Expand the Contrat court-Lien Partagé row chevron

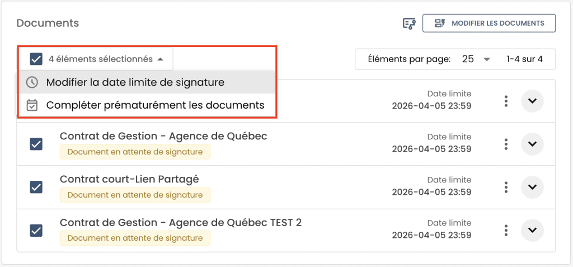pyautogui.click(x=532, y=187)
